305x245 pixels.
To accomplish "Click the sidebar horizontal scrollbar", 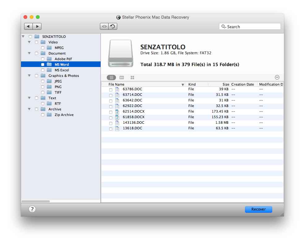I will tap(36, 201).
